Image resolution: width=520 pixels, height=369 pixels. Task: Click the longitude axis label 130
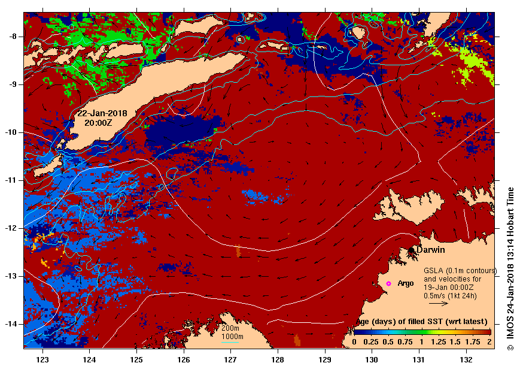coord(372,359)
